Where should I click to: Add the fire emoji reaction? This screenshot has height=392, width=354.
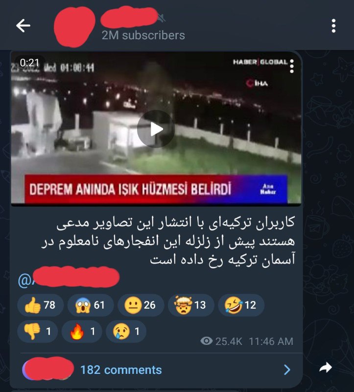(x=82, y=331)
